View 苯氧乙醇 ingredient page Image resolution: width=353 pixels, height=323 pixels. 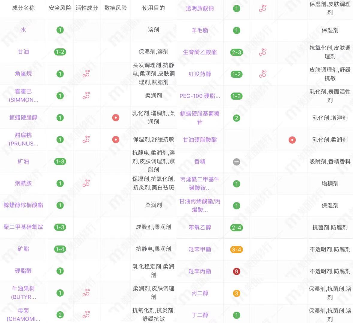[x=200, y=227]
